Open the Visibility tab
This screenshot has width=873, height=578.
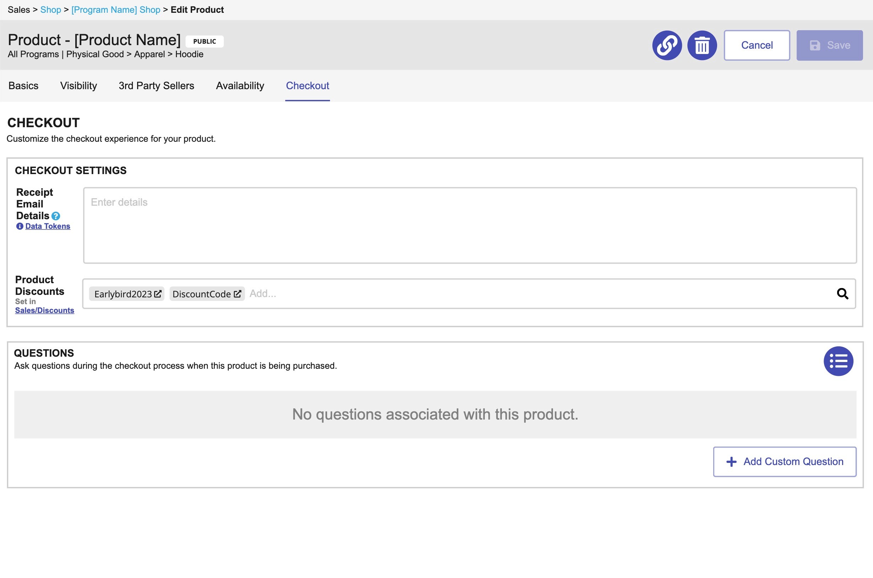coord(78,86)
